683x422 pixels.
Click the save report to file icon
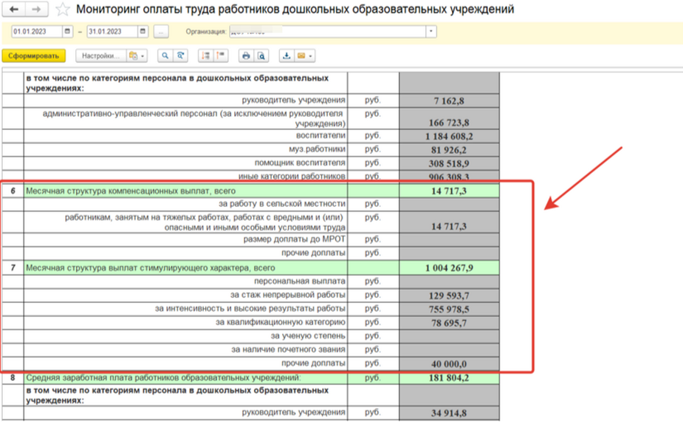[x=286, y=56]
